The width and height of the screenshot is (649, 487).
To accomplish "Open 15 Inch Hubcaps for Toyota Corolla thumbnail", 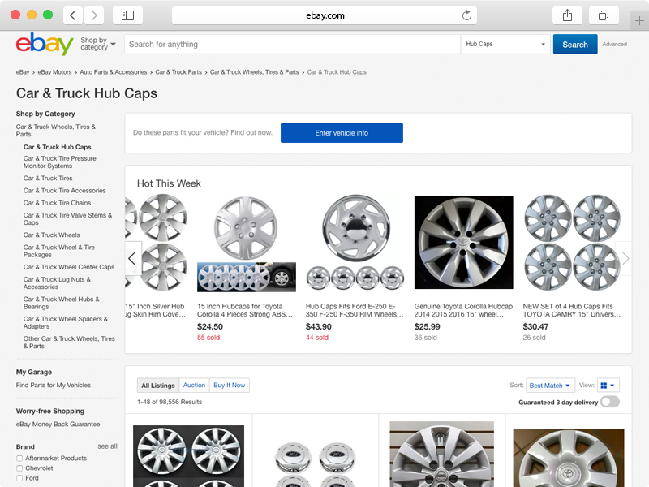I will click(x=247, y=243).
